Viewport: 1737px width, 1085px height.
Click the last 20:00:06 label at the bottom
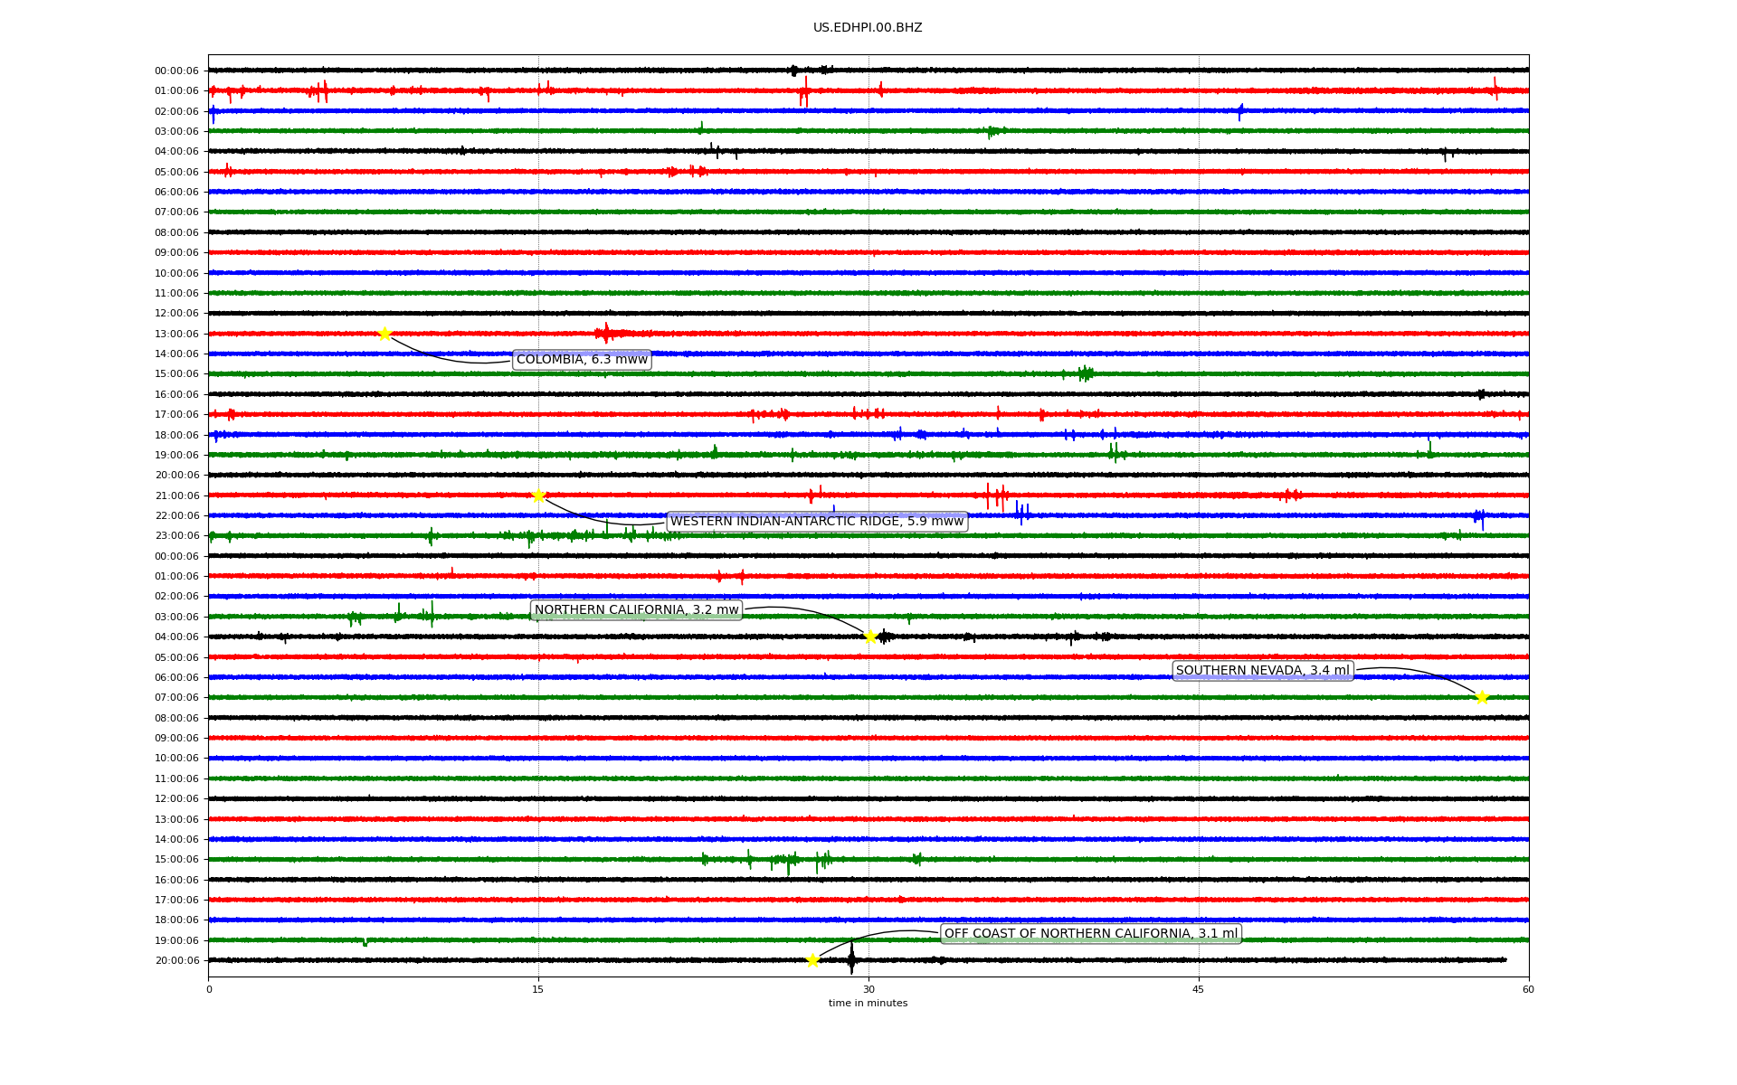click(x=176, y=960)
